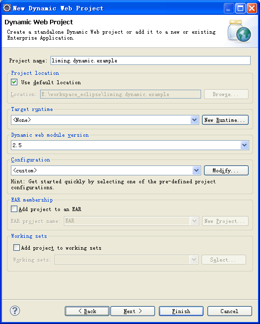Check Add project to working sets
The width and height of the screenshot is (260, 324).
[16, 247]
